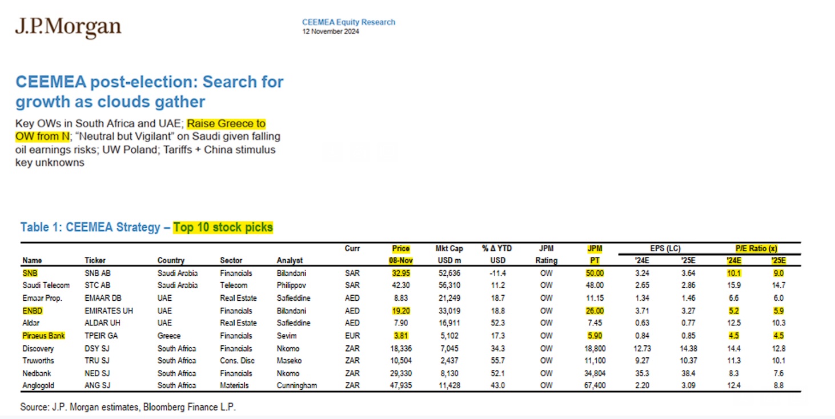Click the highlighted price target "5.90"
The height and width of the screenshot is (419, 835).
click(594, 336)
